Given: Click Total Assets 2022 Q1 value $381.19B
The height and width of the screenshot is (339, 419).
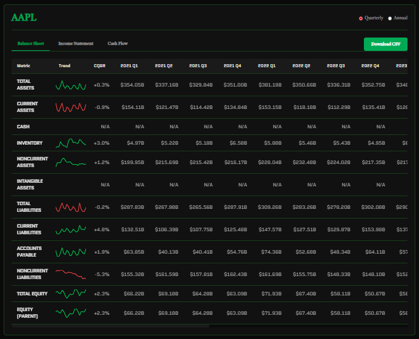Looking at the screenshot, I should (270, 85).
